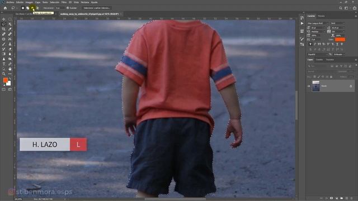Click the Home icon in options bar
The height and width of the screenshot is (201, 358).
[x=5, y=8]
